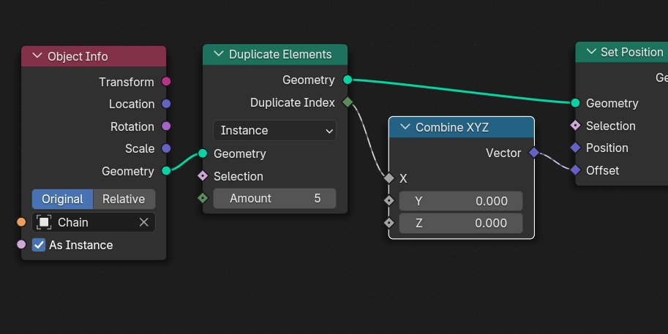Click Object Info Geometry output socket
The width and height of the screenshot is (668, 334).
(x=166, y=170)
